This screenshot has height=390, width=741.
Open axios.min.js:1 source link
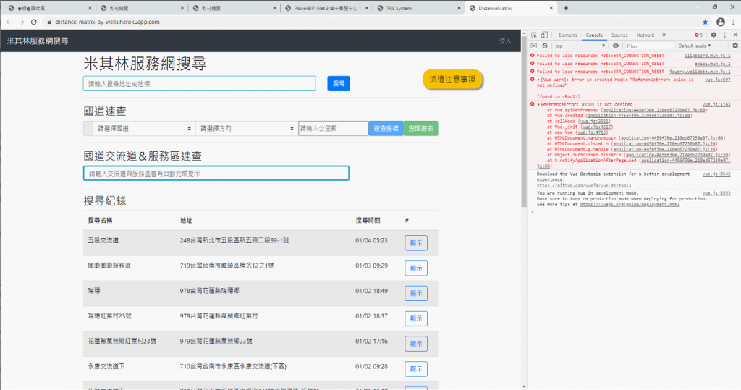pyautogui.click(x=712, y=64)
